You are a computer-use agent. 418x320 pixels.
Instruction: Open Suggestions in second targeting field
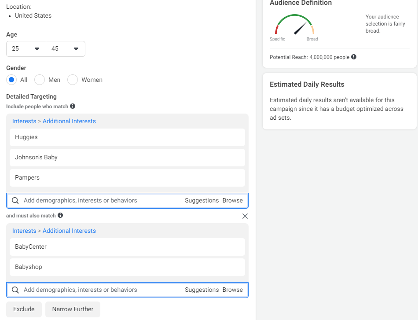pyautogui.click(x=202, y=290)
